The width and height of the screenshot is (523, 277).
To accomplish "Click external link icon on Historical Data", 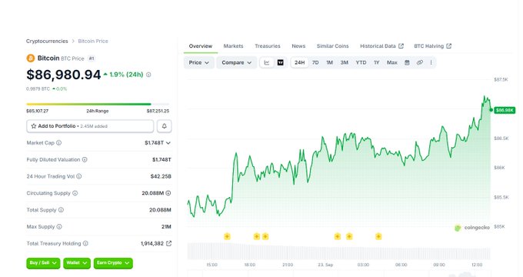I will click(x=401, y=46).
